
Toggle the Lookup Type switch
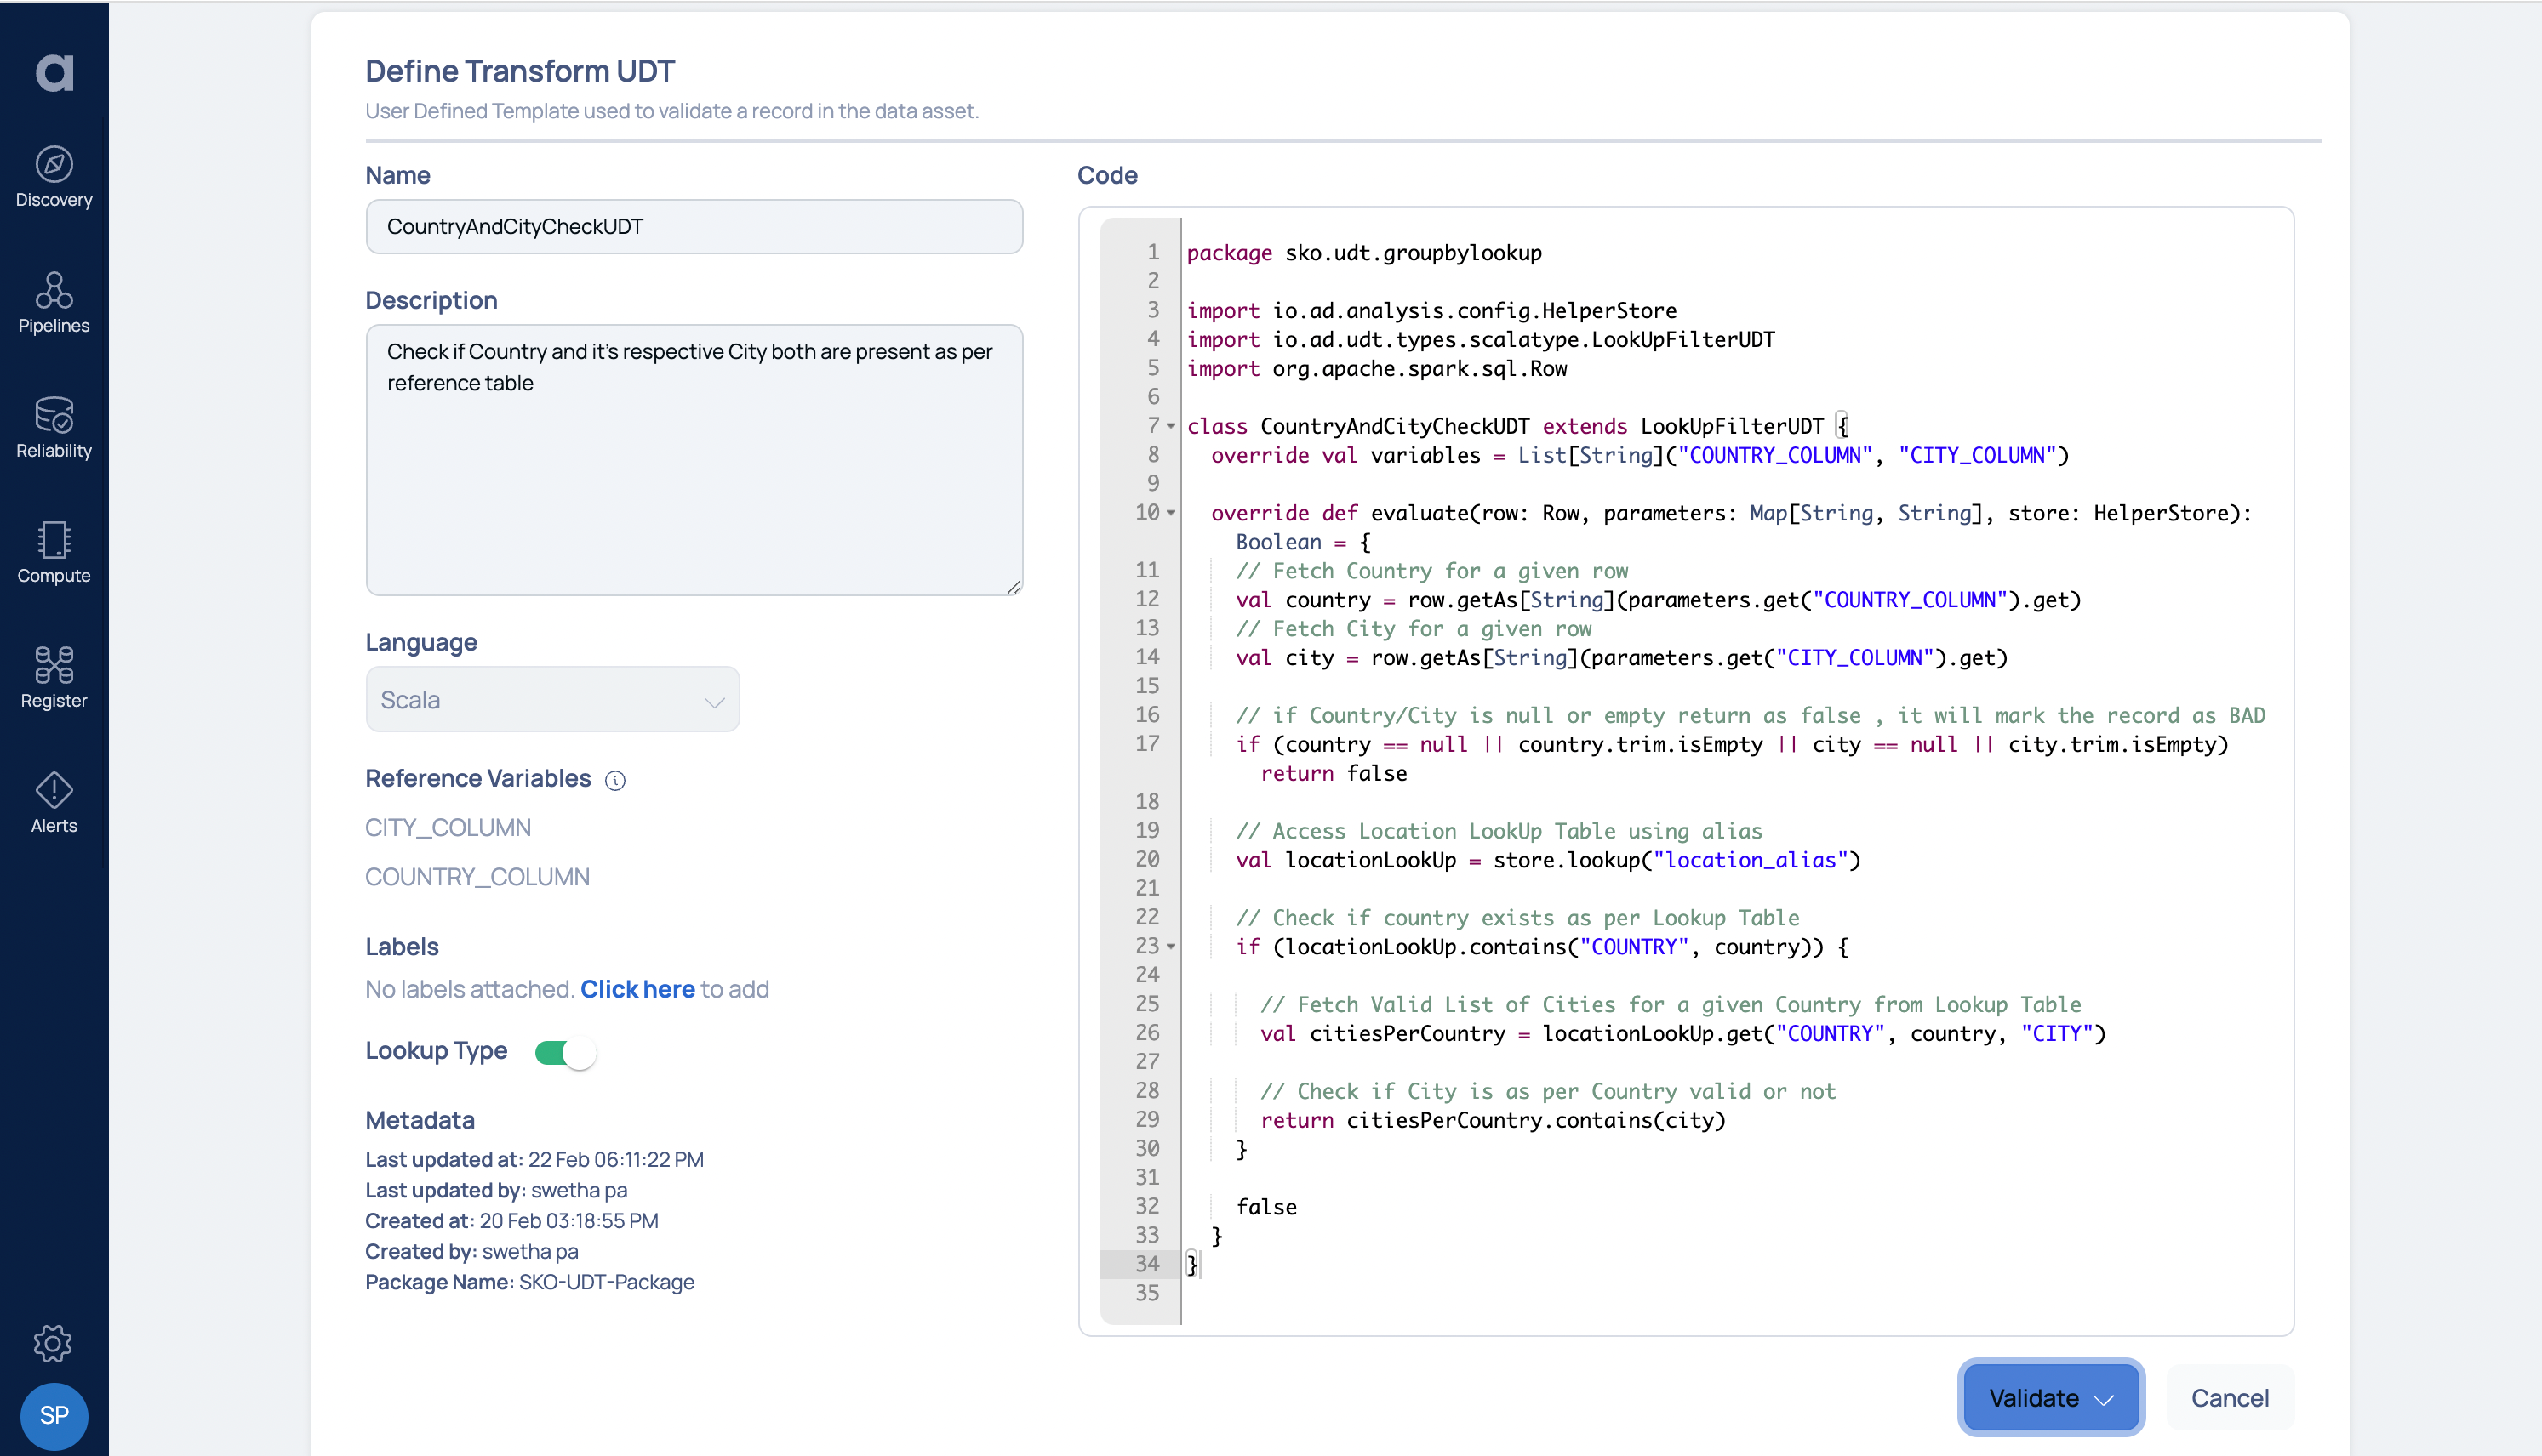click(x=565, y=1052)
